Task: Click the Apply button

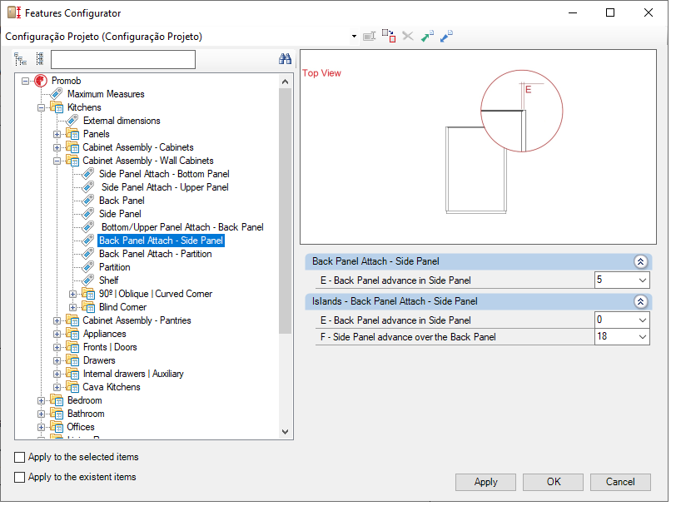Action: (485, 482)
